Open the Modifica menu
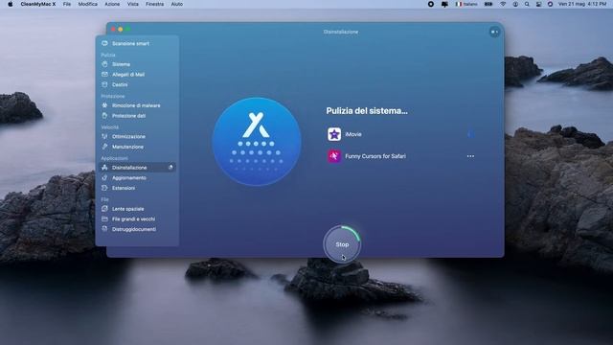This screenshot has width=613, height=345. pos(87,4)
